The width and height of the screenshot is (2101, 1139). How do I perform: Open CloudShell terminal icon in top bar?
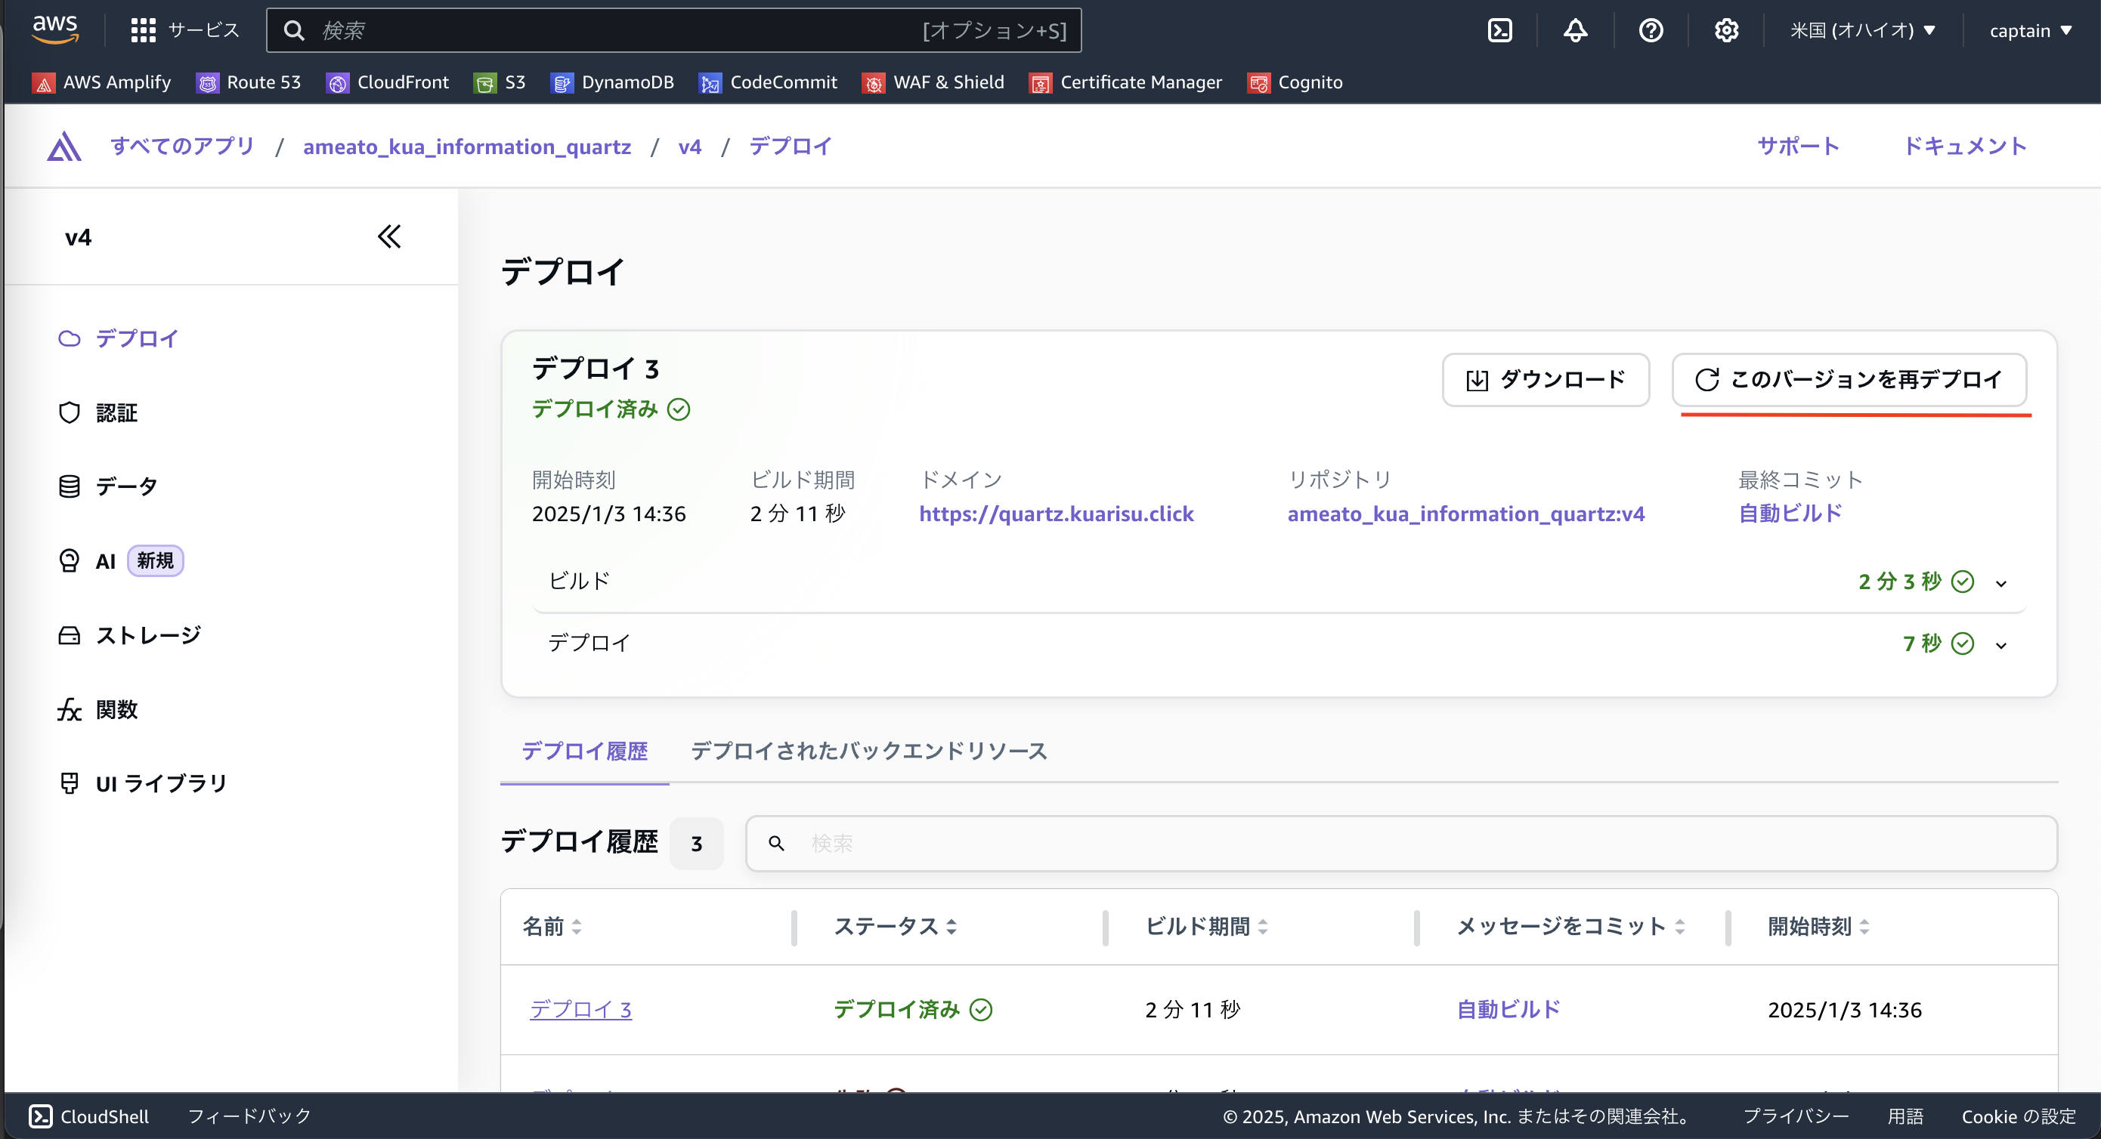click(x=1499, y=30)
